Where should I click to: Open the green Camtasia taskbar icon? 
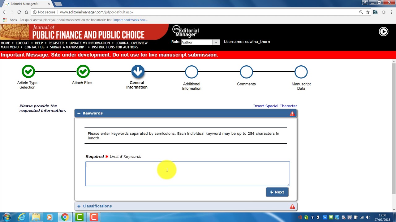(x=80, y=217)
